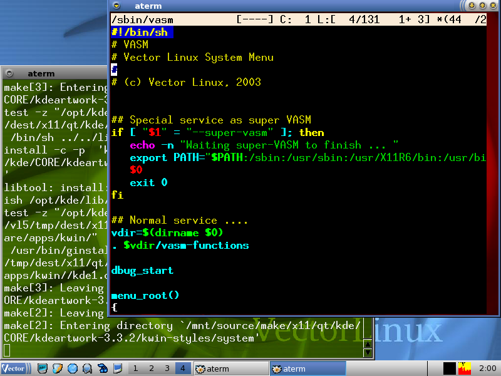501x376 pixels.
Task: Click the sixth quick-launch icon before workspace pager
Action: pyautogui.click(x=118, y=368)
